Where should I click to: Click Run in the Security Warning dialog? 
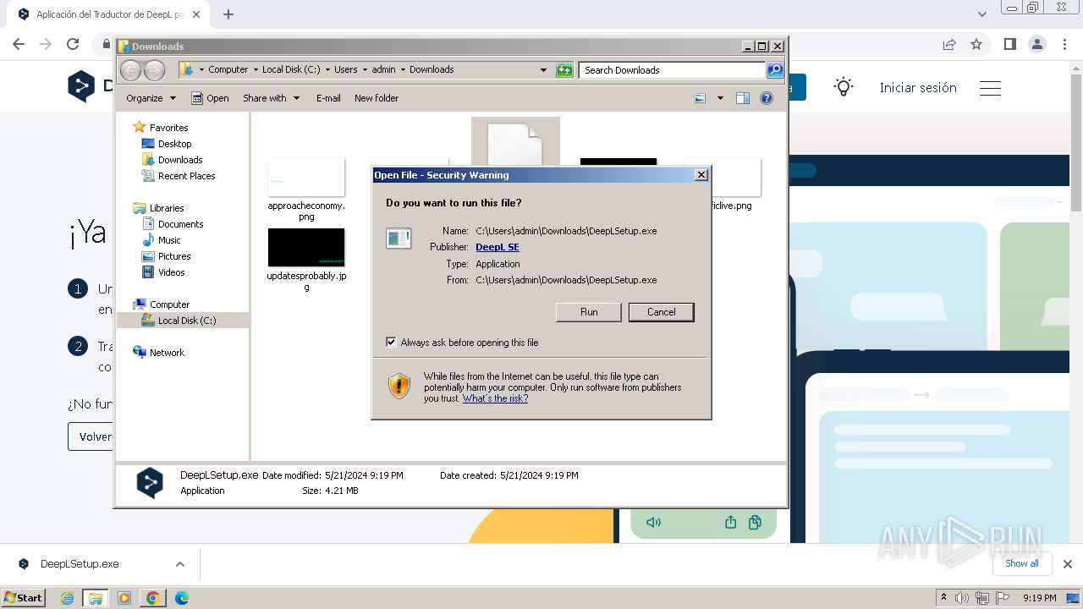(589, 312)
